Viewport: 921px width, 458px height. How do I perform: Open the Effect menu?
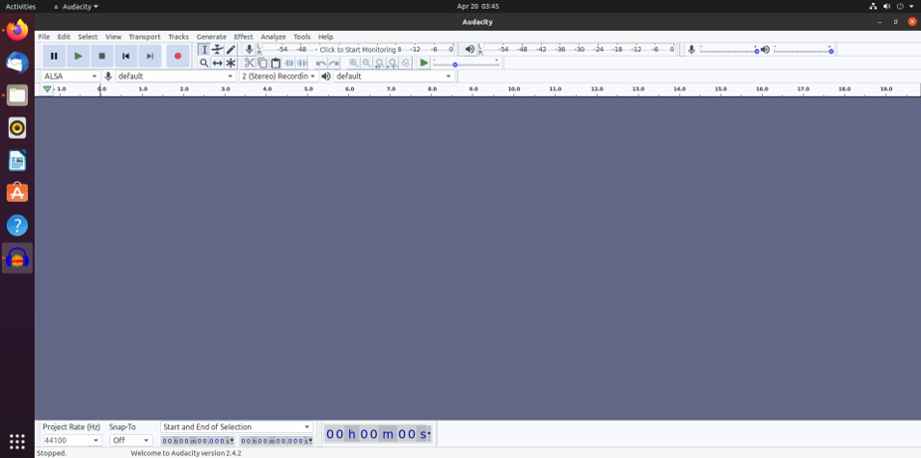[x=243, y=37]
